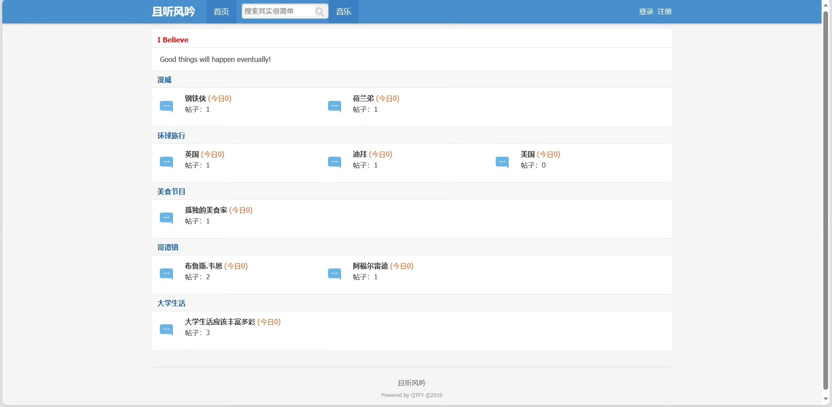Screen dimensions: 832x407
Task: Click the 注册 link
Action: (x=665, y=12)
